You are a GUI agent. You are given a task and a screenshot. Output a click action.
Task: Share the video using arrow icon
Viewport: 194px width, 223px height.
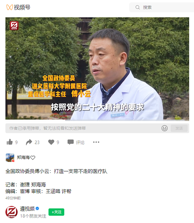coord(29,142)
